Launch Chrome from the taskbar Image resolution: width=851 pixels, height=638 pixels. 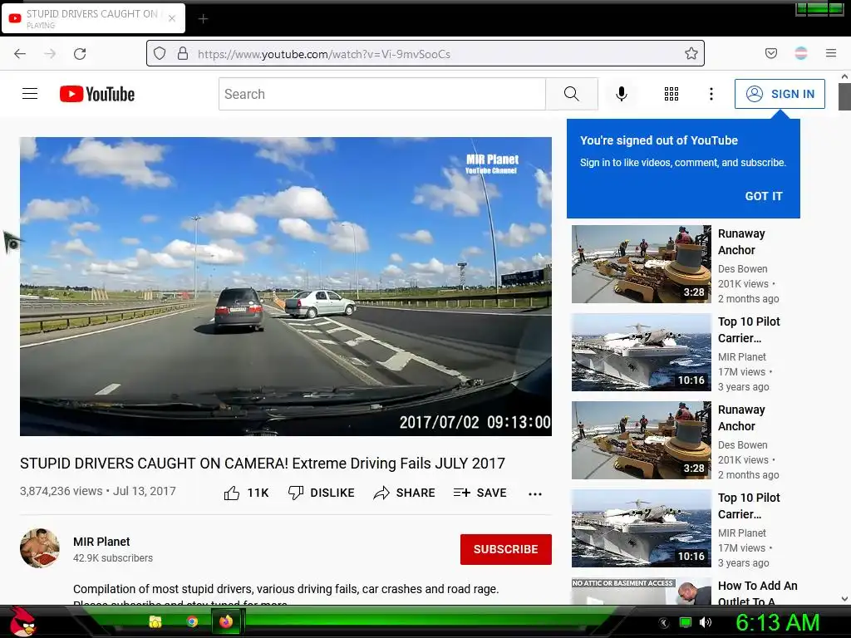[192, 621]
